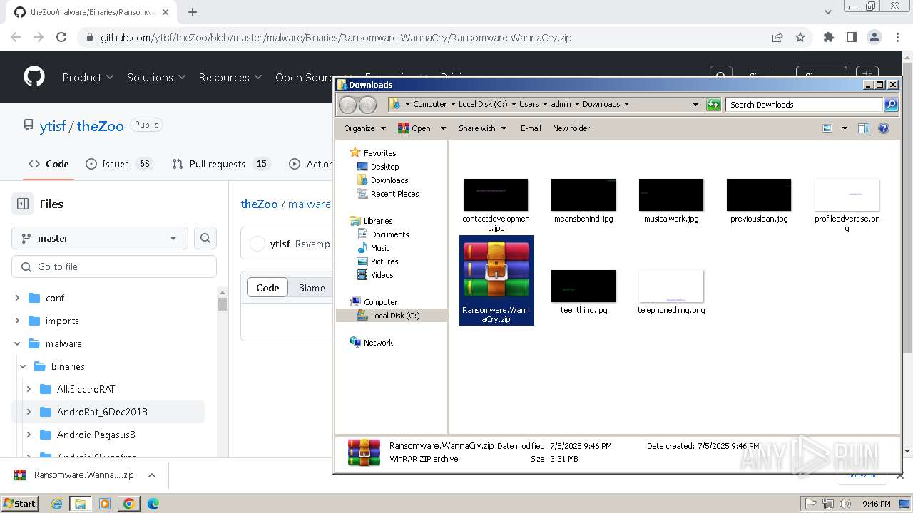
Task: Expand the Product menu on GitHub
Action: click(x=88, y=77)
